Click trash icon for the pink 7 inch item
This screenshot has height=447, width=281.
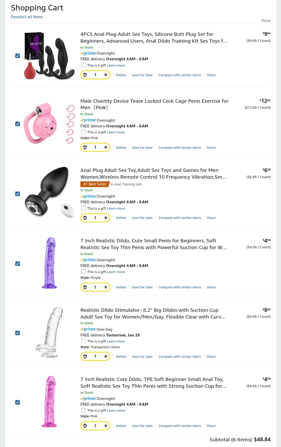pyautogui.click(x=85, y=426)
